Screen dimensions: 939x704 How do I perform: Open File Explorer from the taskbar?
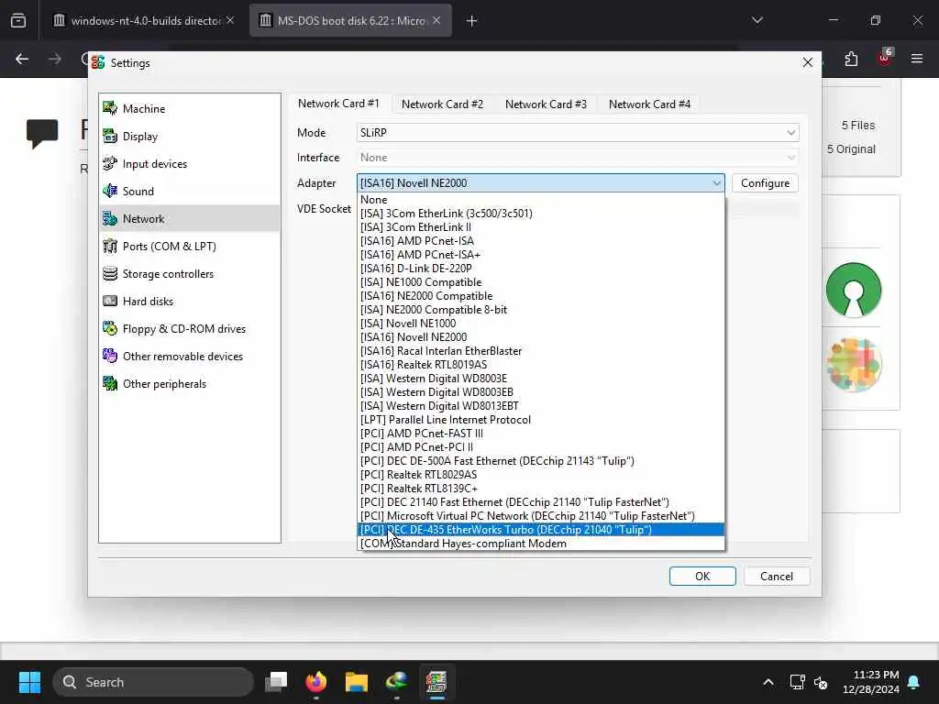pyautogui.click(x=357, y=682)
